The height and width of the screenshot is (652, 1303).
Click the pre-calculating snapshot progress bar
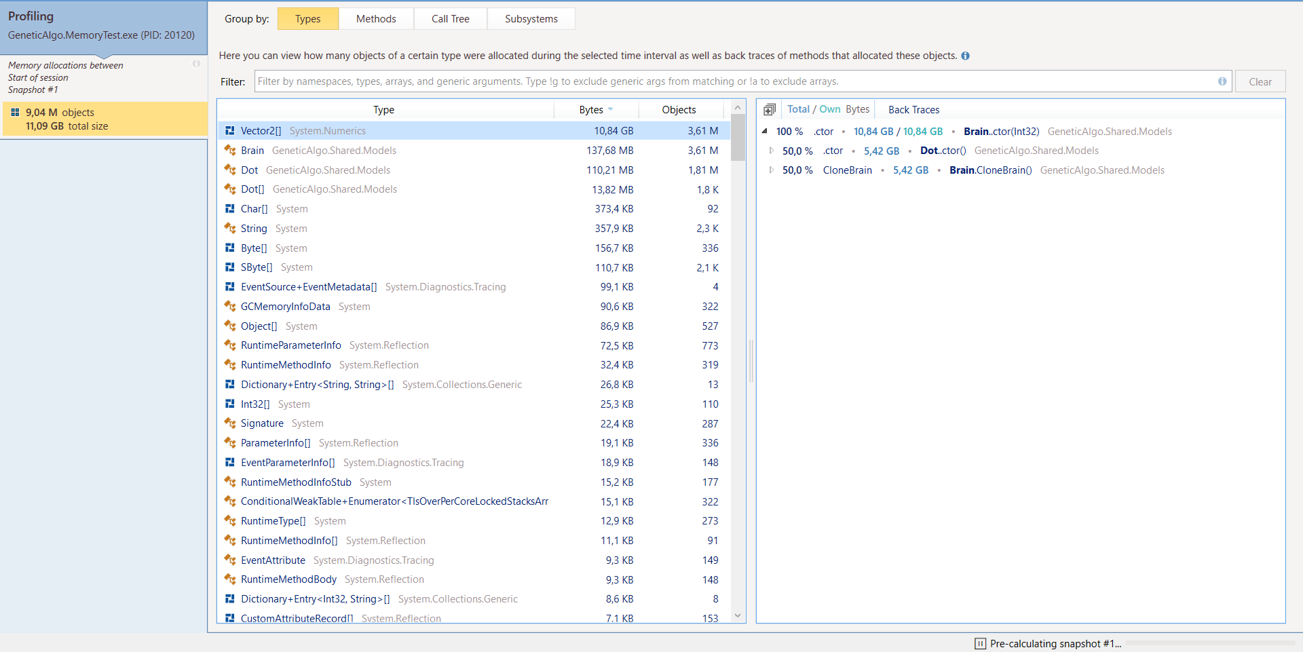pyautogui.click(x=1210, y=643)
